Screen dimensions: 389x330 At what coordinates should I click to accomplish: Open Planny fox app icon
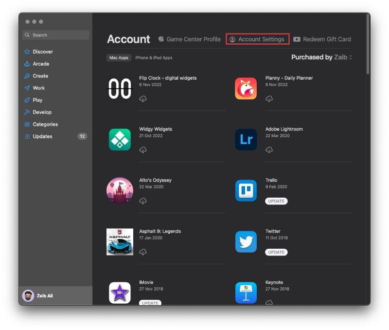click(x=246, y=89)
